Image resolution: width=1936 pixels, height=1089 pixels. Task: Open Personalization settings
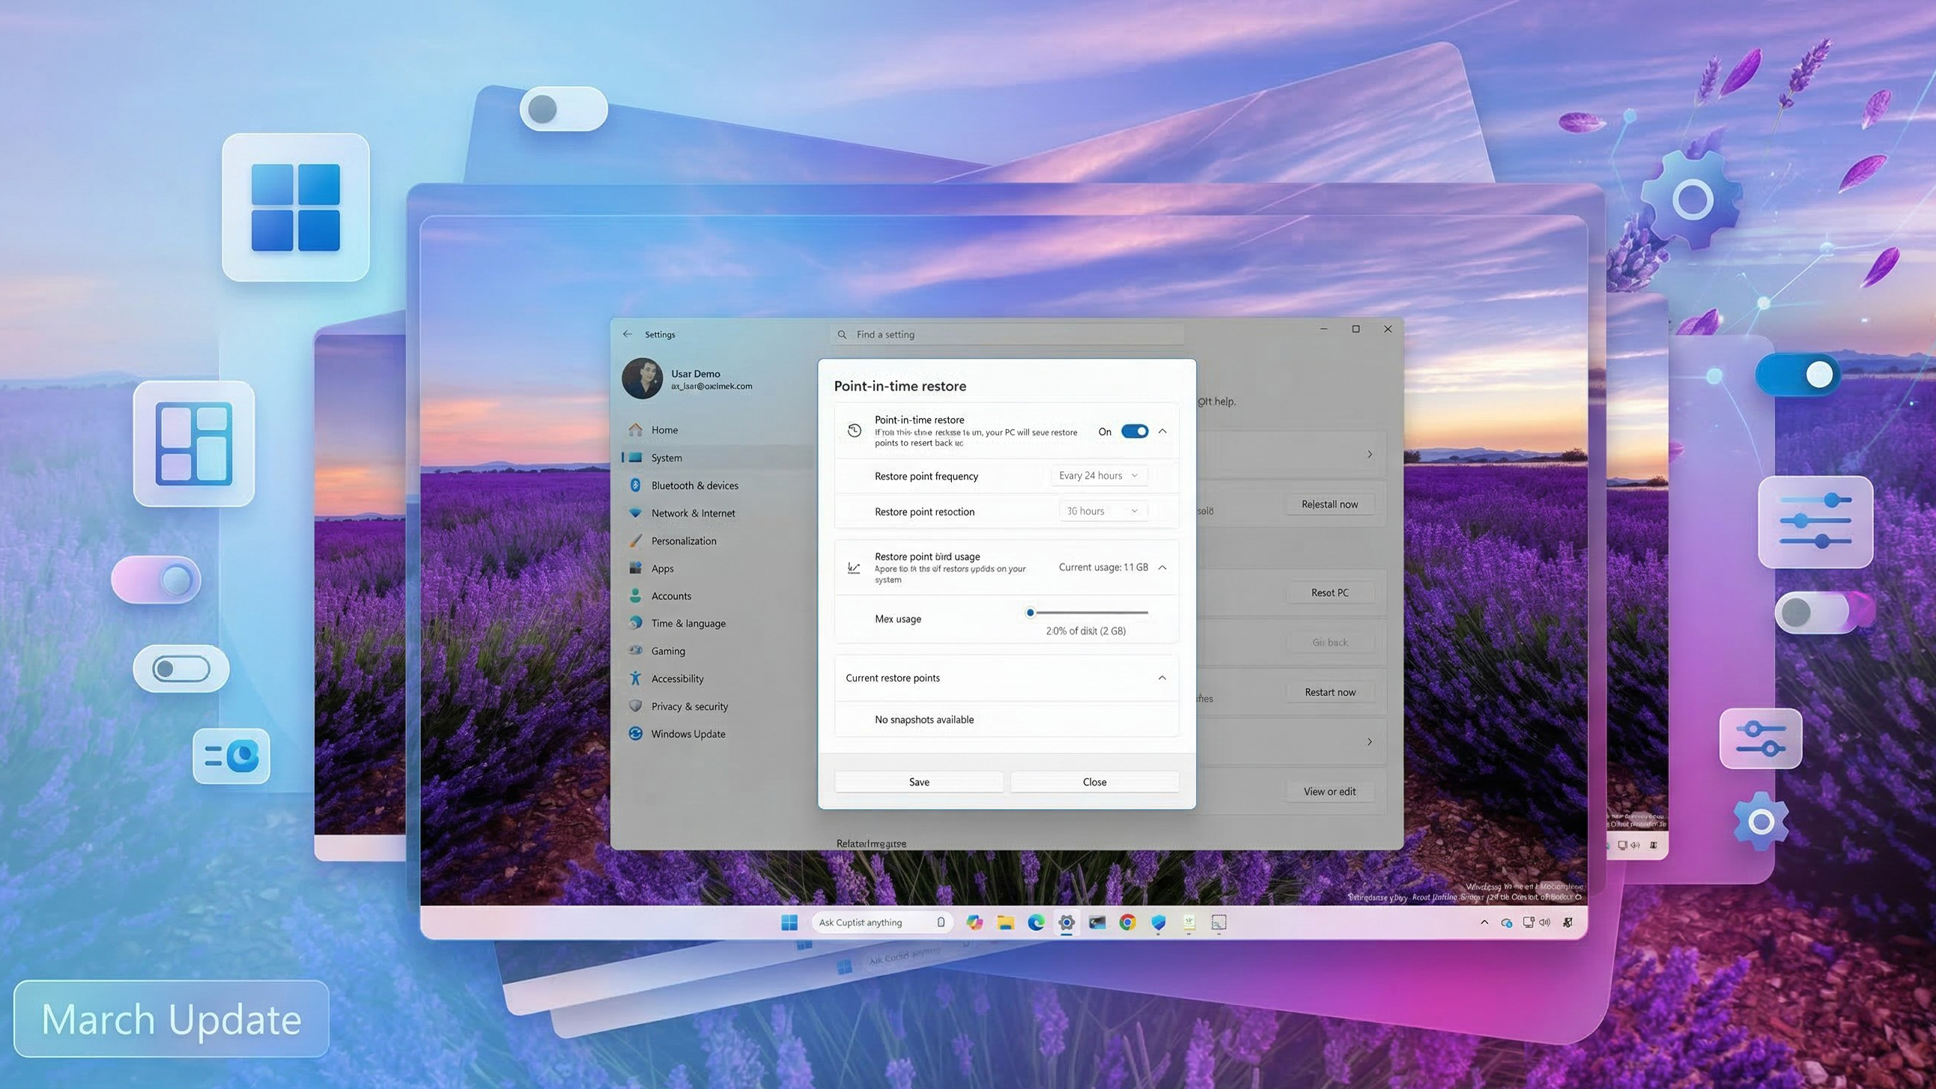683,540
